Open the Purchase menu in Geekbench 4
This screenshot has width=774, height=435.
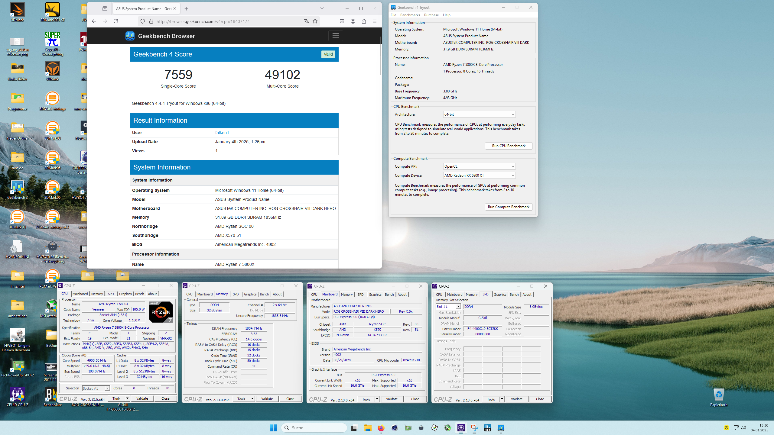tap(431, 15)
